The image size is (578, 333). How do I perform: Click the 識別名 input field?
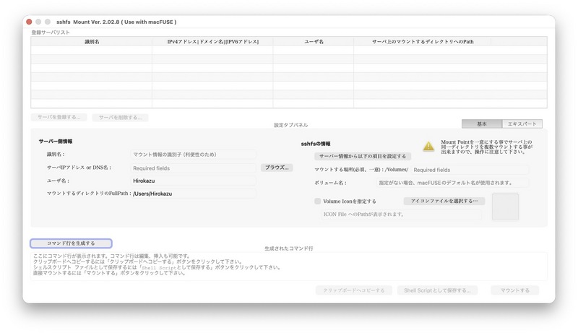coord(193,155)
